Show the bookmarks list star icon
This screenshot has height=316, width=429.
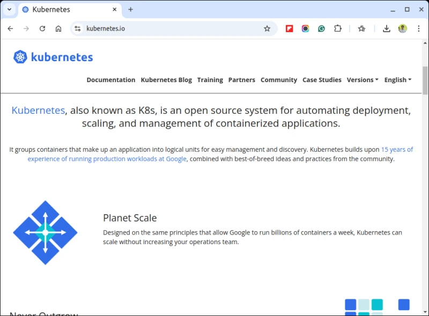tap(361, 28)
